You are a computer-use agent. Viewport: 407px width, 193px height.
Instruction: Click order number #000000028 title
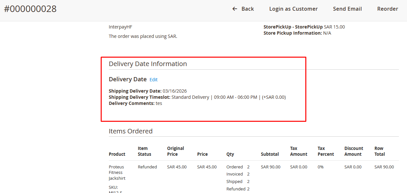click(x=30, y=9)
